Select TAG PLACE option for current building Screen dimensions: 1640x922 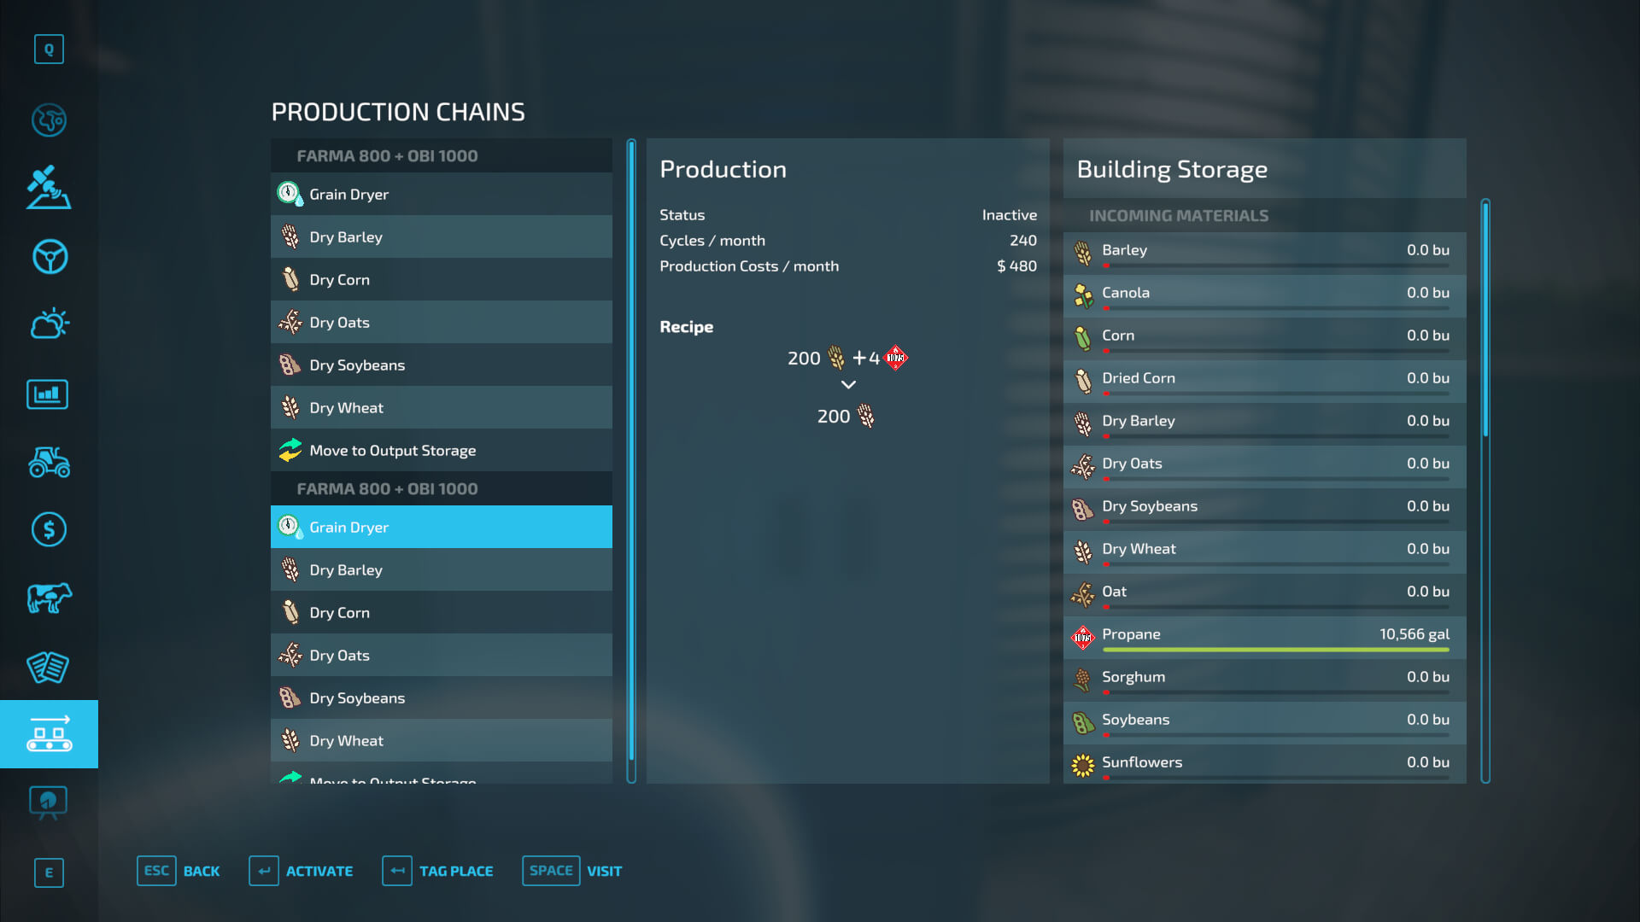(x=456, y=869)
